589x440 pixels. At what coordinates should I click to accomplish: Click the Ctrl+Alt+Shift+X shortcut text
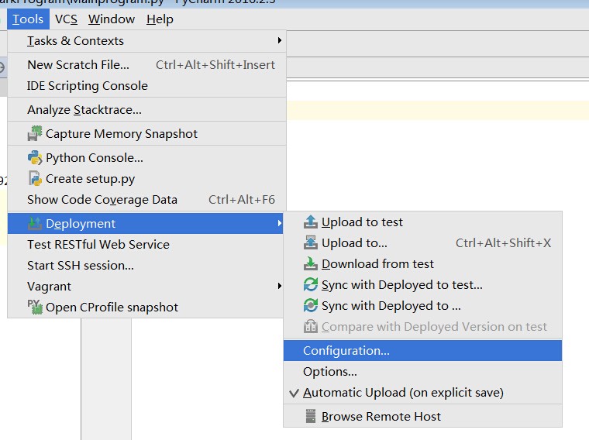coord(503,243)
